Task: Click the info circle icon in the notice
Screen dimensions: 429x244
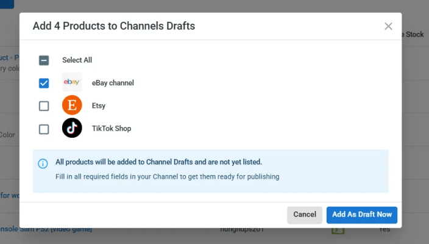Action: click(x=43, y=163)
